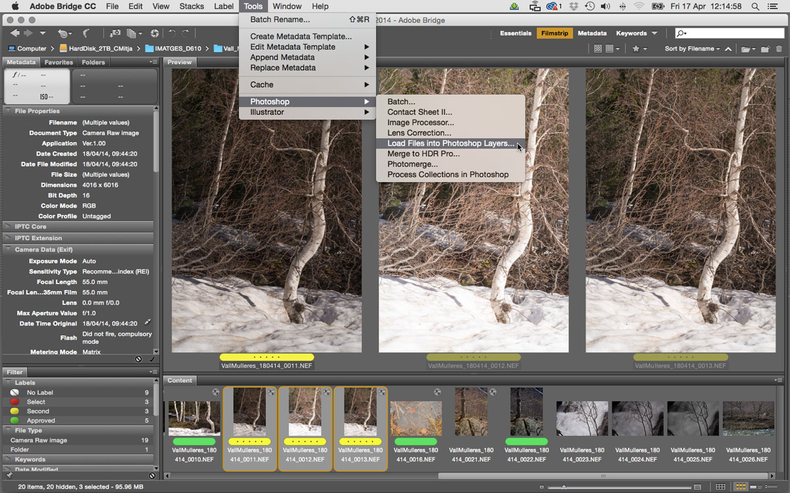Toggle the 'Select' red label filter
The width and height of the screenshot is (790, 493).
pos(36,402)
